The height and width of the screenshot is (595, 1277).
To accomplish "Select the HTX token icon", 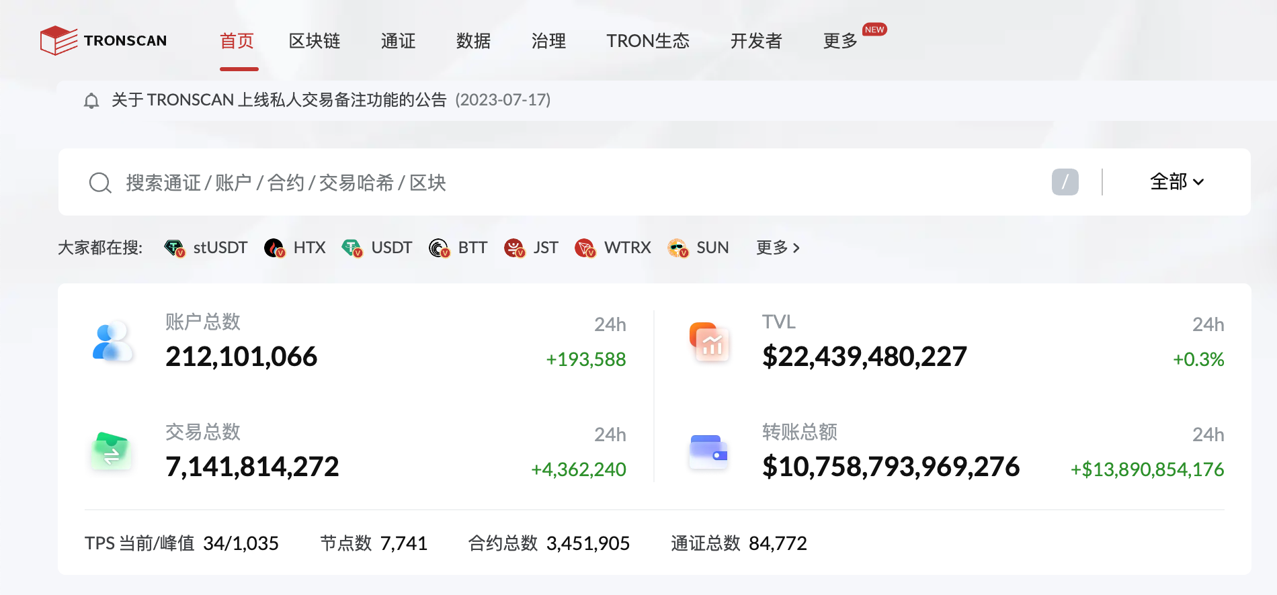I will point(274,248).
